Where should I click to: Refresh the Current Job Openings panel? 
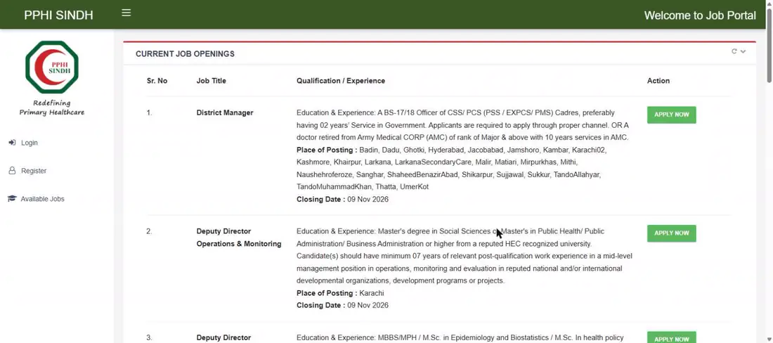click(x=734, y=51)
